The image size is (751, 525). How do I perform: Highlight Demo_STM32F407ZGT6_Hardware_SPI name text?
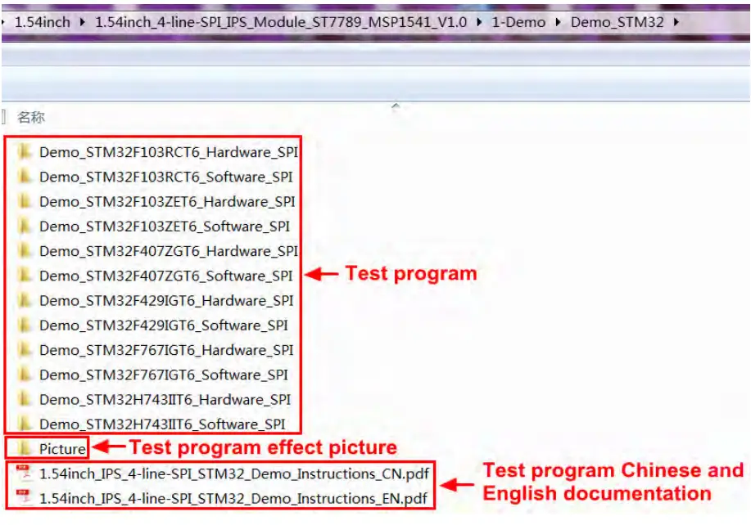coord(169,251)
